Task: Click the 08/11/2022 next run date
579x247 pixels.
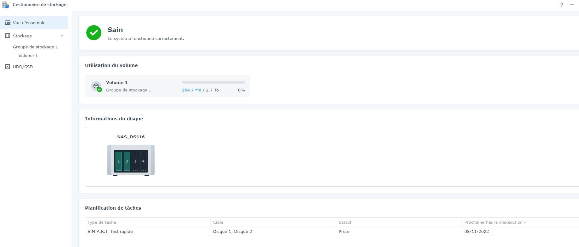Action: [x=477, y=231]
